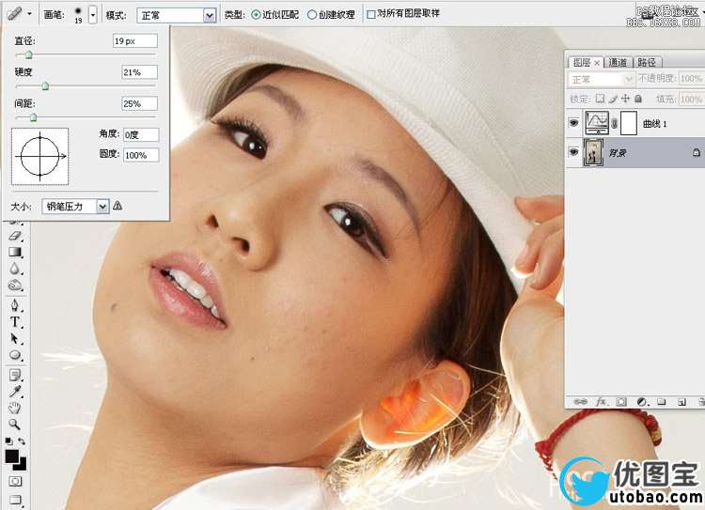Click the add layer mask icon
The width and height of the screenshot is (705, 510).
click(x=621, y=402)
